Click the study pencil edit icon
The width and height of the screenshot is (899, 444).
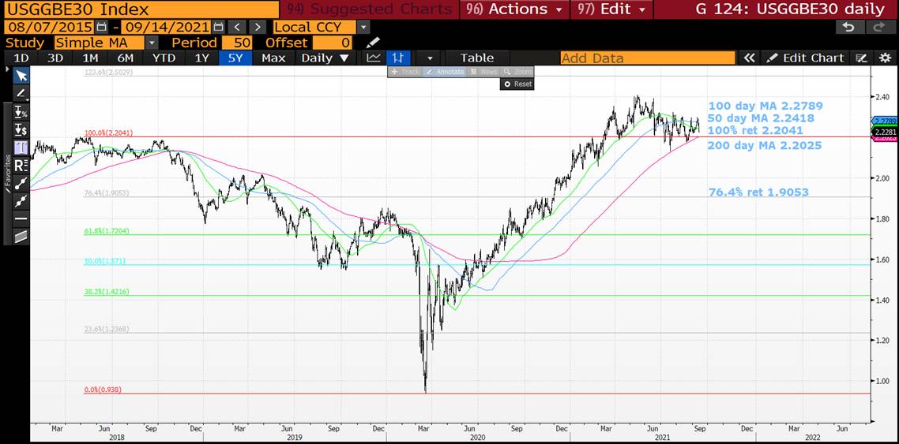(x=373, y=43)
